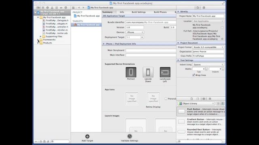Collapse the Identity inspector section
This screenshot has height=145, width=259.
point(178,12)
